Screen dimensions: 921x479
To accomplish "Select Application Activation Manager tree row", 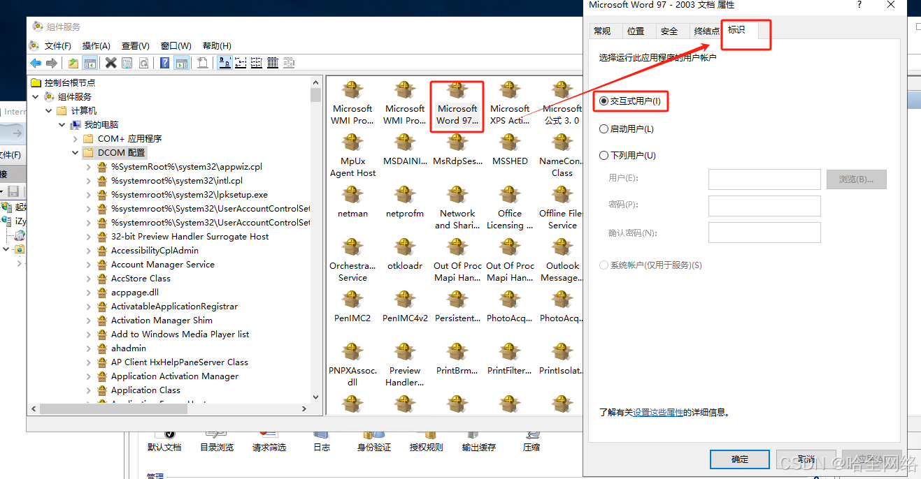I will (x=175, y=376).
